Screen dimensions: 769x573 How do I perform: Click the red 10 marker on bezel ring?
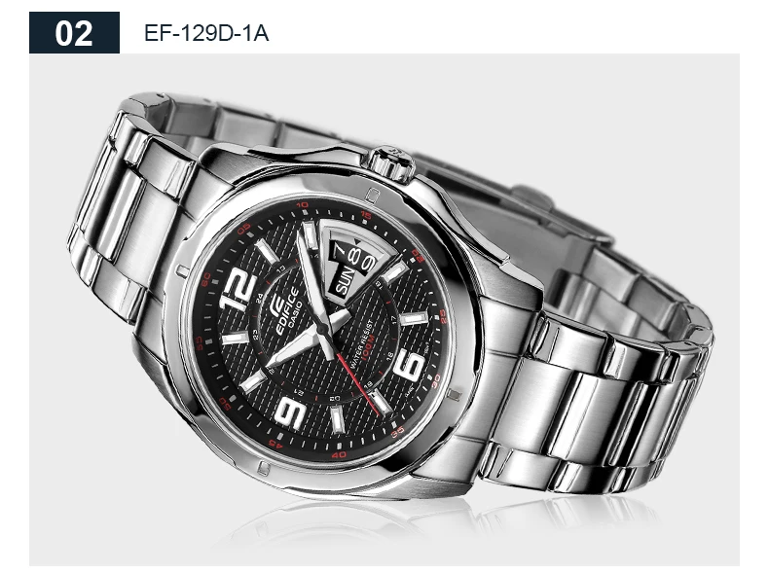[x=302, y=204]
